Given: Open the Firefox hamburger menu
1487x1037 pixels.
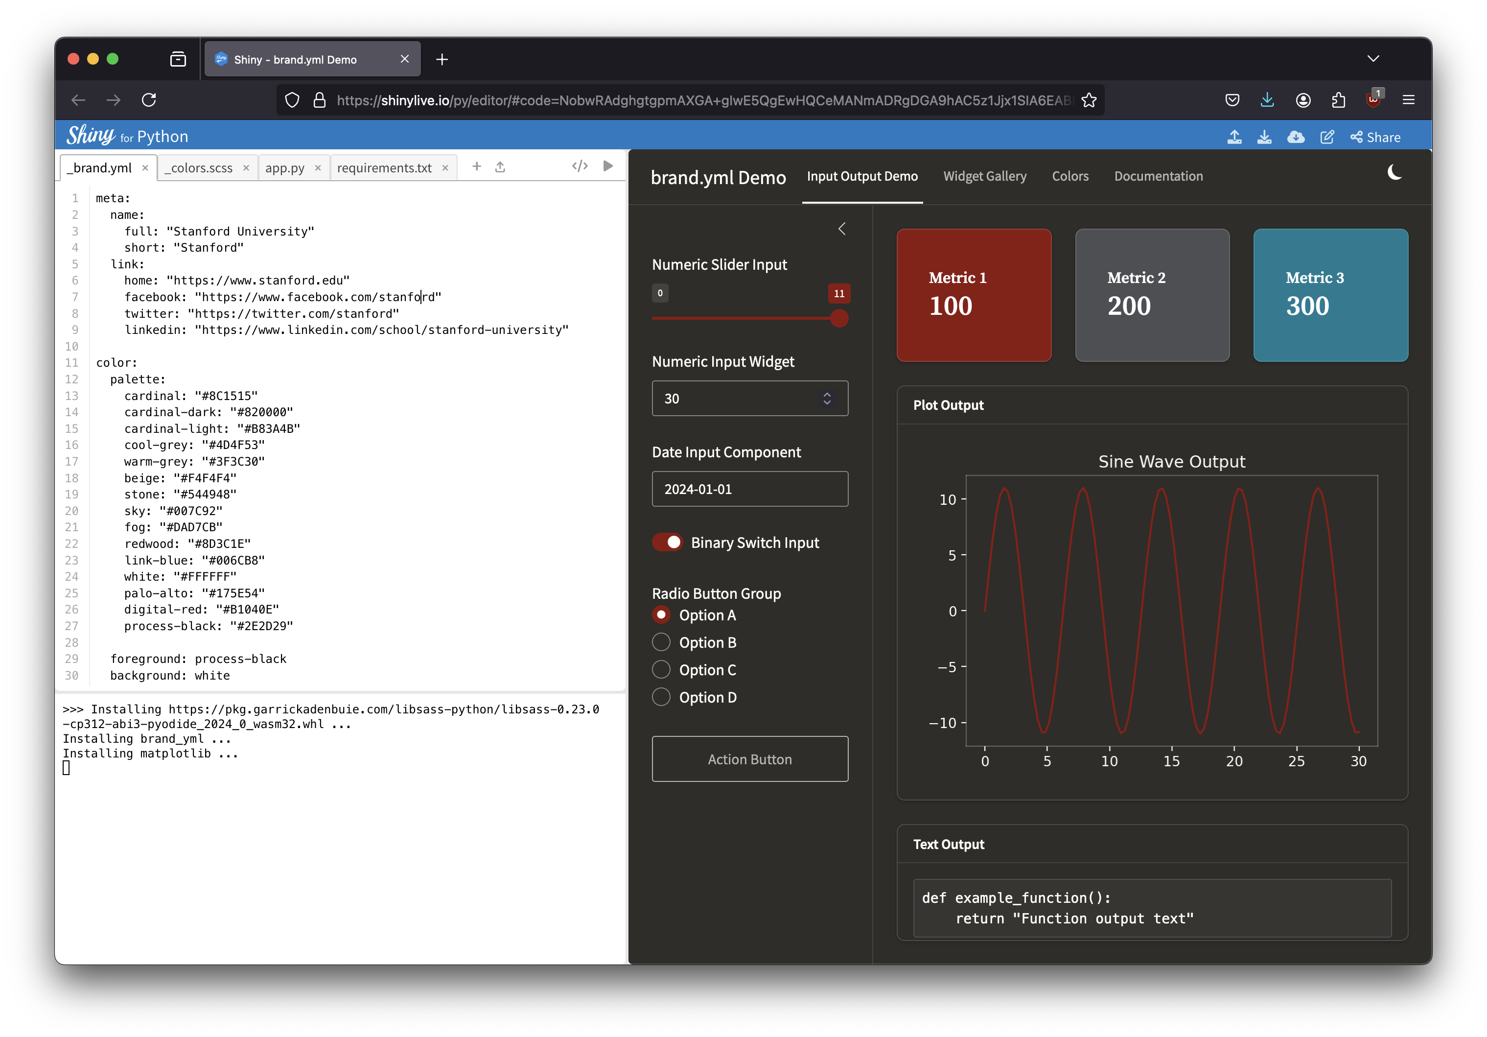Looking at the screenshot, I should (1409, 100).
